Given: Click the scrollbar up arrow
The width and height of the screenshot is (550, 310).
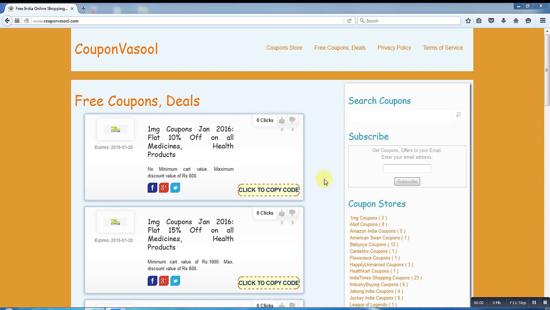Looking at the screenshot, I should [547, 31].
